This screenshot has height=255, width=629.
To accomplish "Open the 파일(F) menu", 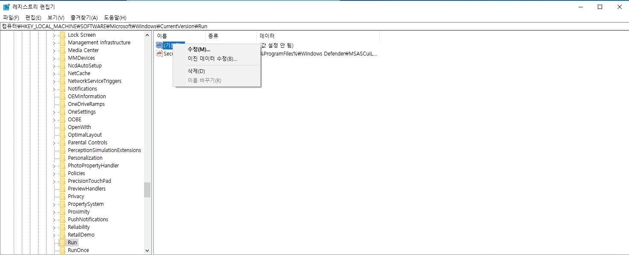I will tap(11, 18).
